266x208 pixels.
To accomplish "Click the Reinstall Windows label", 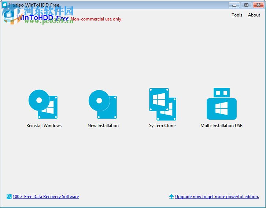I will tap(44, 126).
